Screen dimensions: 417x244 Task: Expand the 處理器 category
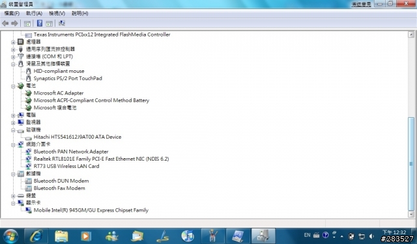(x=13, y=42)
